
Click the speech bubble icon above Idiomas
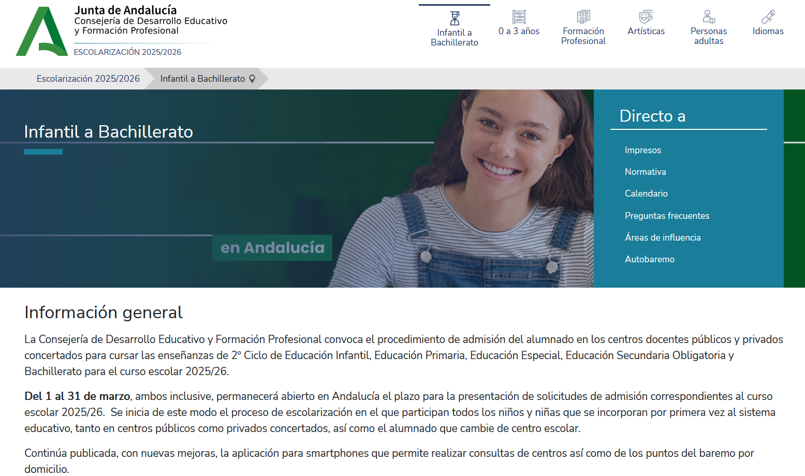pyautogui.click(x=768, y=17)
